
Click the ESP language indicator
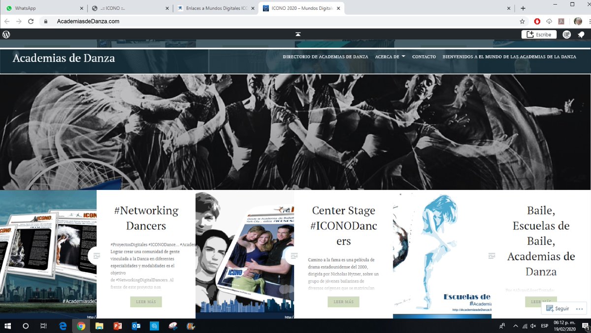(545, 326)
